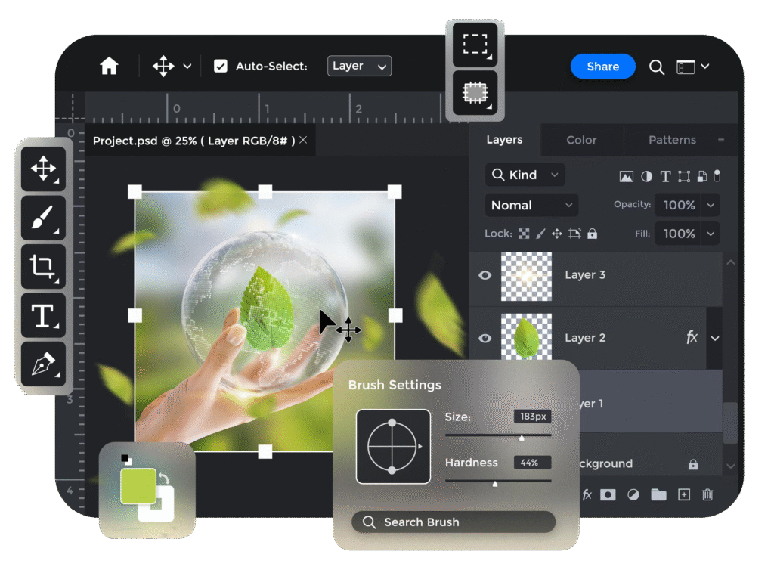This screenshot has height=573, width=774.
Task: Click the Home icon
Action: pyautogui.click(x=110, y=67)
